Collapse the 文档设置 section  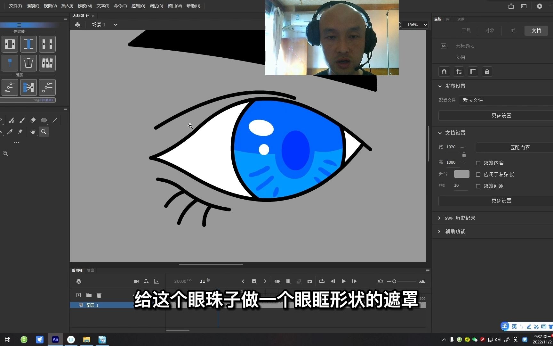[x=440, y=133]
